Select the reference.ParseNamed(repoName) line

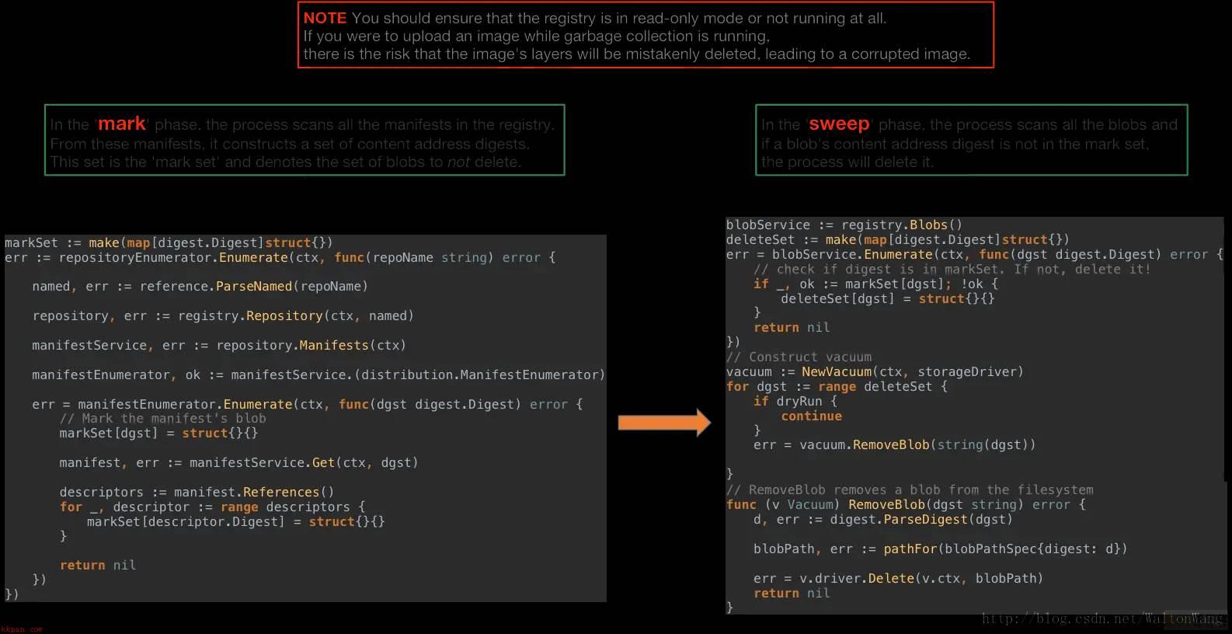200,286
